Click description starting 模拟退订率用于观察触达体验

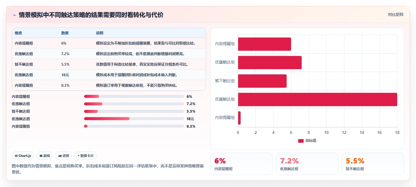coord(136,86)
